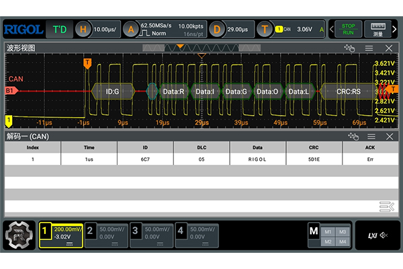
Task: Click the decode panel touch gesture icon
Action: point(353,137)
